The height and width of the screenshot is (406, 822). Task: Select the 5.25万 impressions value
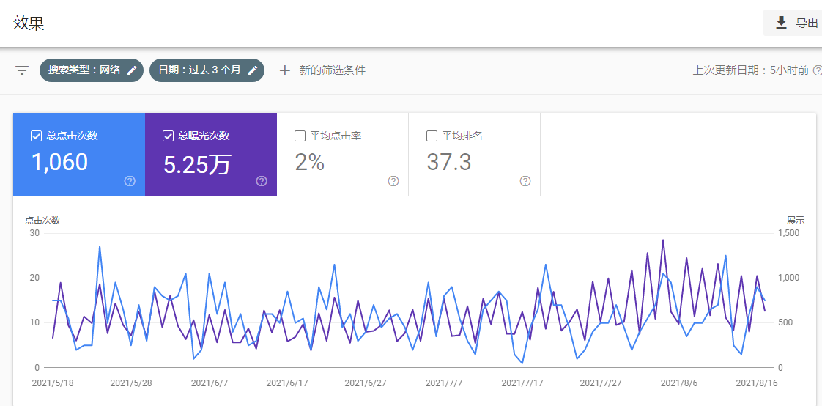(196, 164)
